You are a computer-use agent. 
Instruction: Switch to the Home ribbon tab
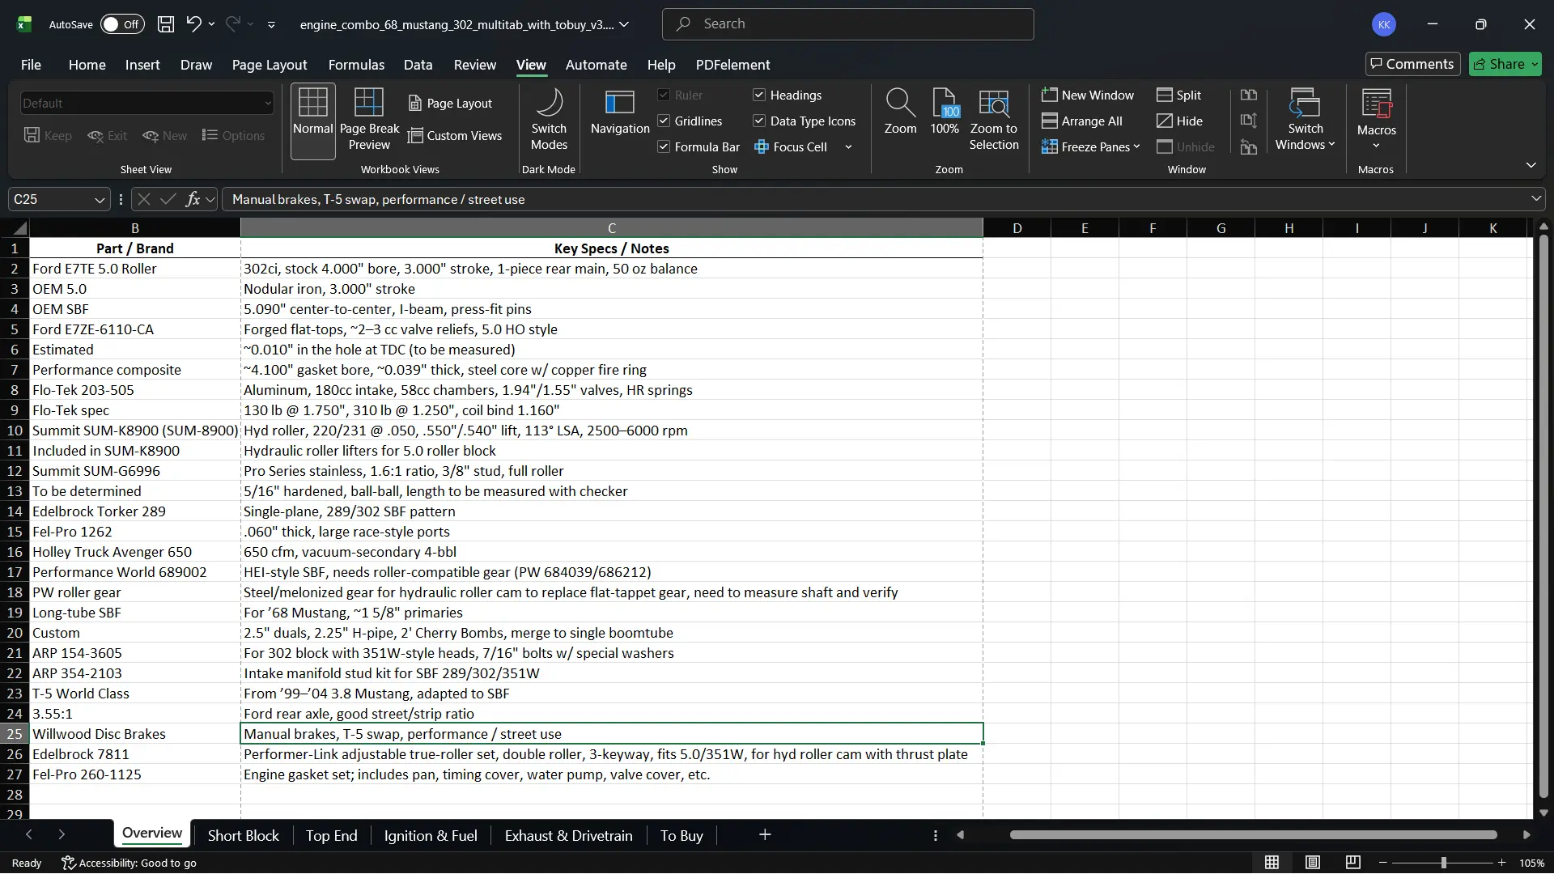87,65
